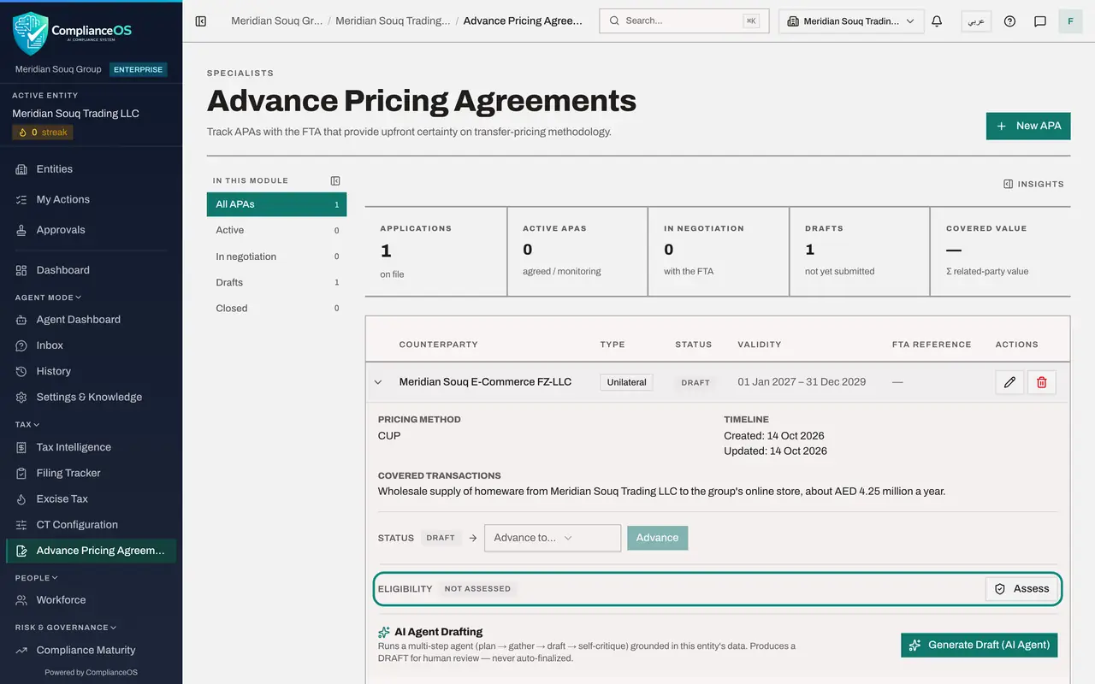Open user avatar F menu
The height and width of the screenshot is (684, 1095).
[x=1070, y=21]
